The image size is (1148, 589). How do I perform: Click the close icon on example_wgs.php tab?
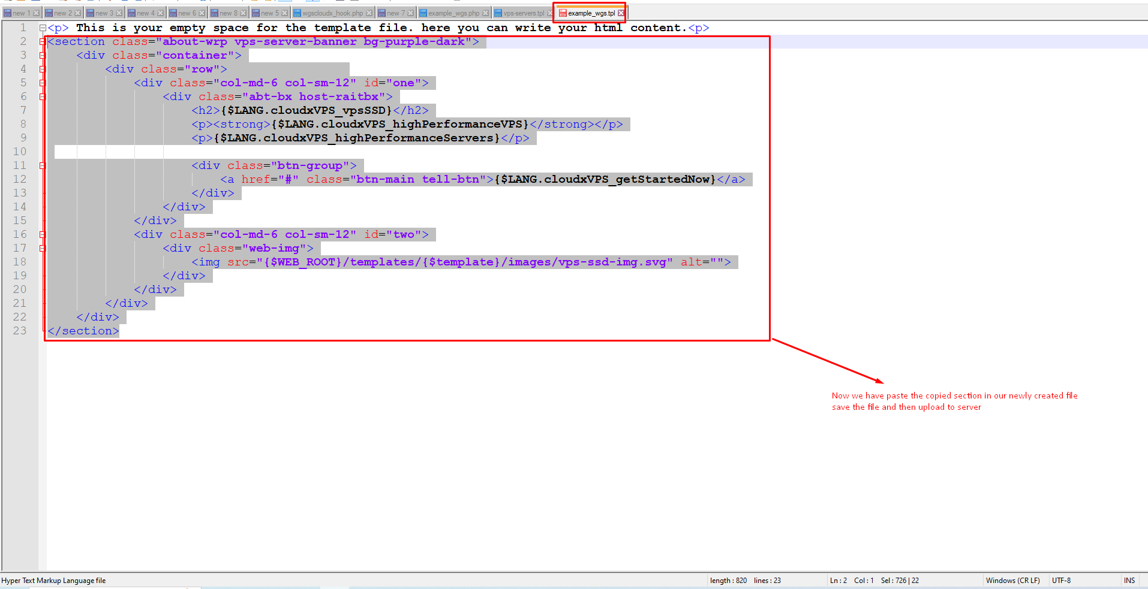click(x=485, y=13)
